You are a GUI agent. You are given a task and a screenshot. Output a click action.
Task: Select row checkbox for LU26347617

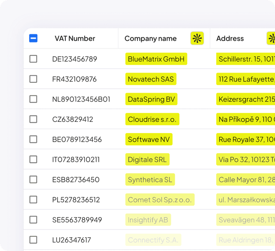tap(33, 240)
